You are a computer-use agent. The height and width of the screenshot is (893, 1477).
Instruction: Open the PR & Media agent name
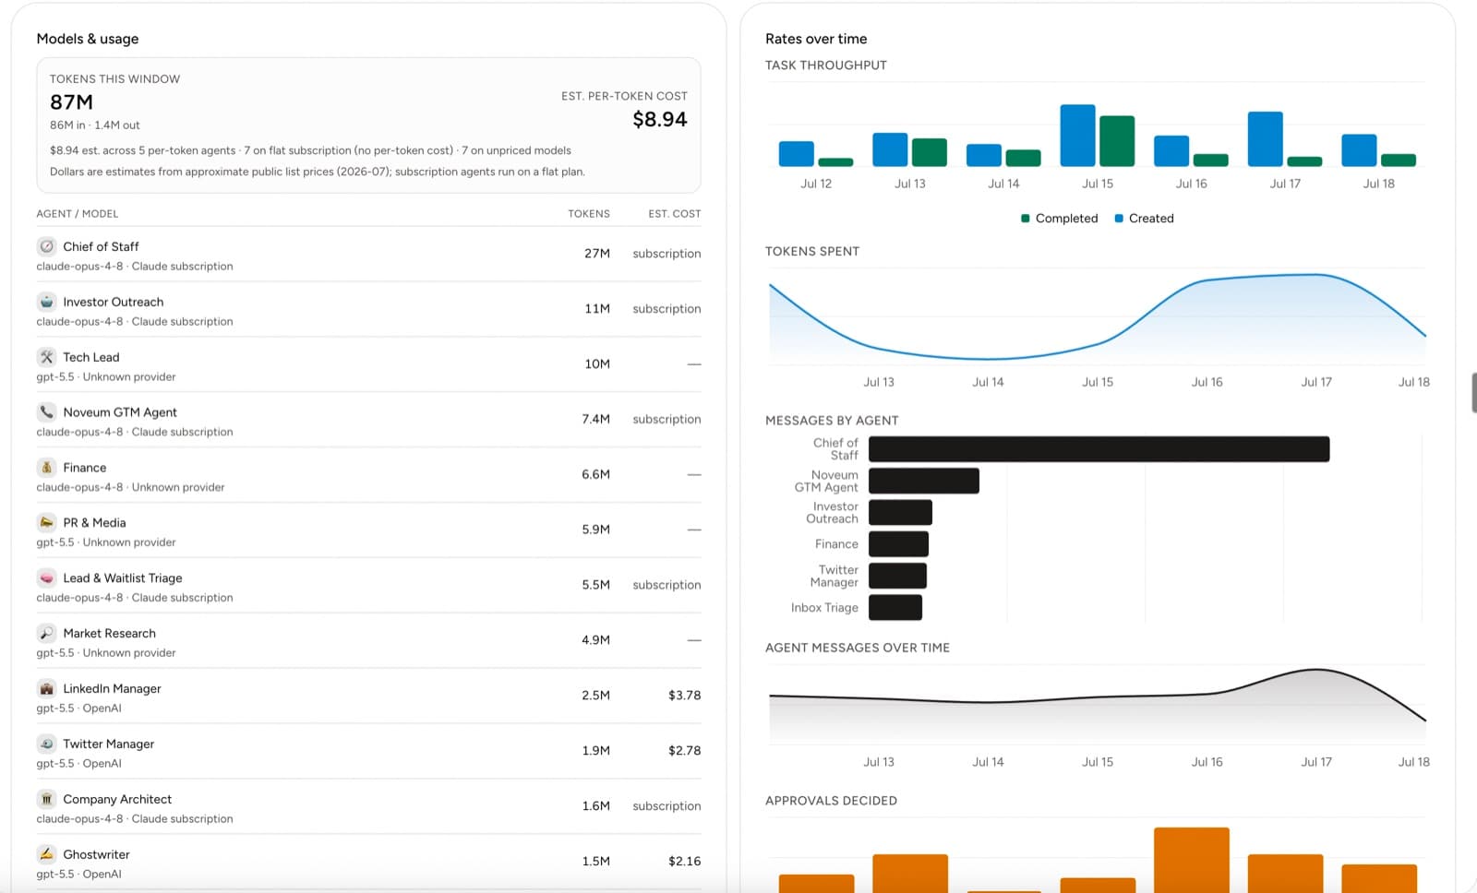pyautogui.click(x=94, y=522)
